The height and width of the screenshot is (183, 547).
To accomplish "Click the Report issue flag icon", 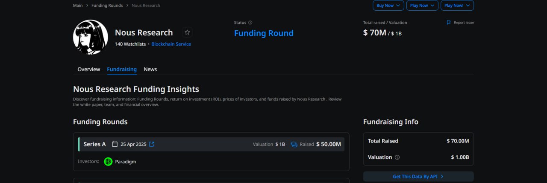I will 449,23.
